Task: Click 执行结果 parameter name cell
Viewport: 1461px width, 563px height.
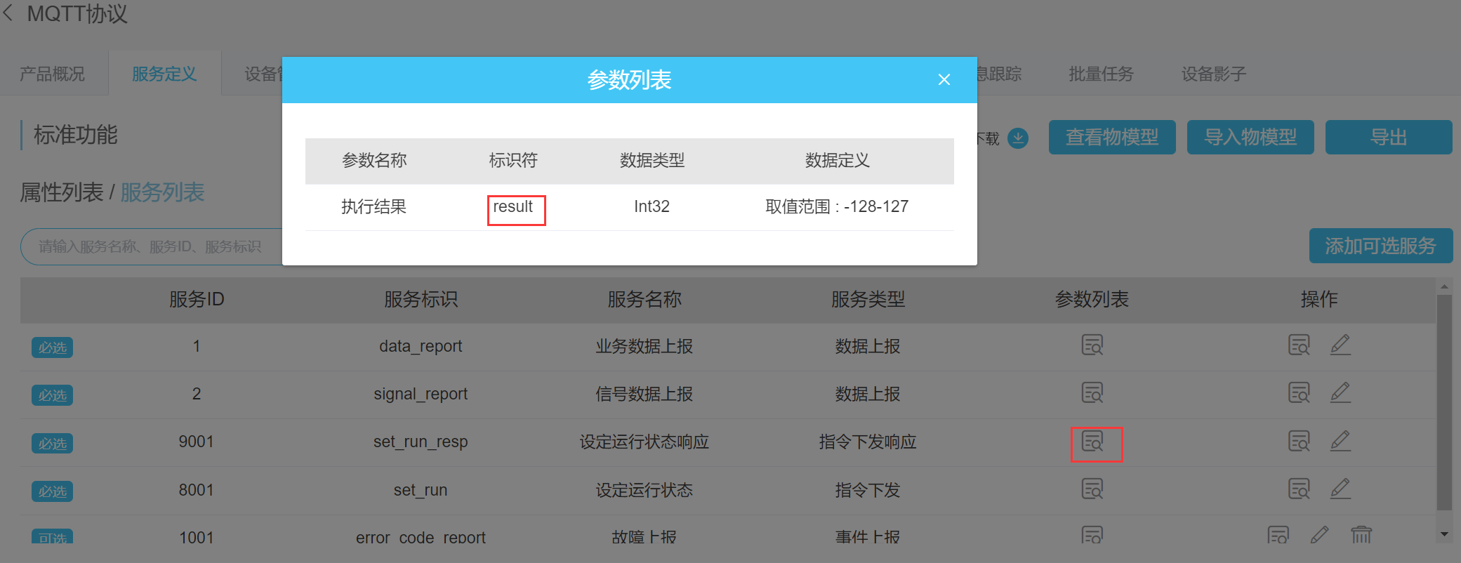Action: (x=374, y=207)
